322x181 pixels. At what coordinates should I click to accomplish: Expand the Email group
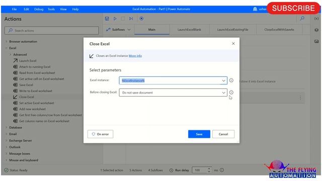(7, 134)
